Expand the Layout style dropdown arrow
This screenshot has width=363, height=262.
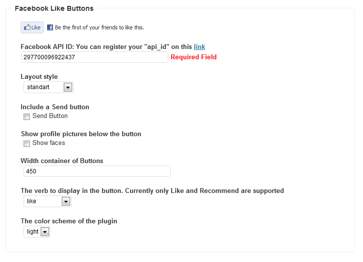click(68, 87)
